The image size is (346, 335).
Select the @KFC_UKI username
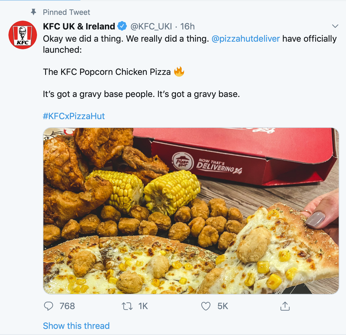[x=151, y=26]
